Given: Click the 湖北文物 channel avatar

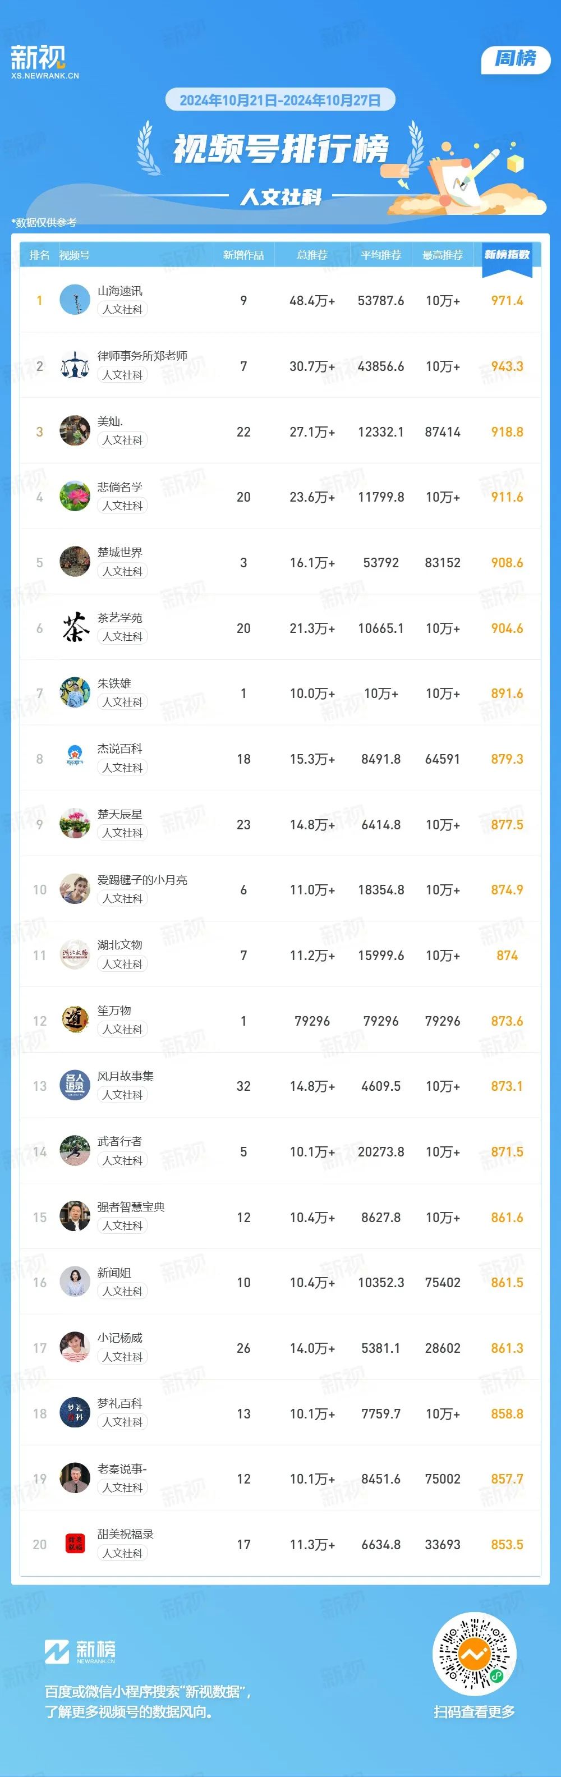Looking at the screenshot, I should click(75, 956).
